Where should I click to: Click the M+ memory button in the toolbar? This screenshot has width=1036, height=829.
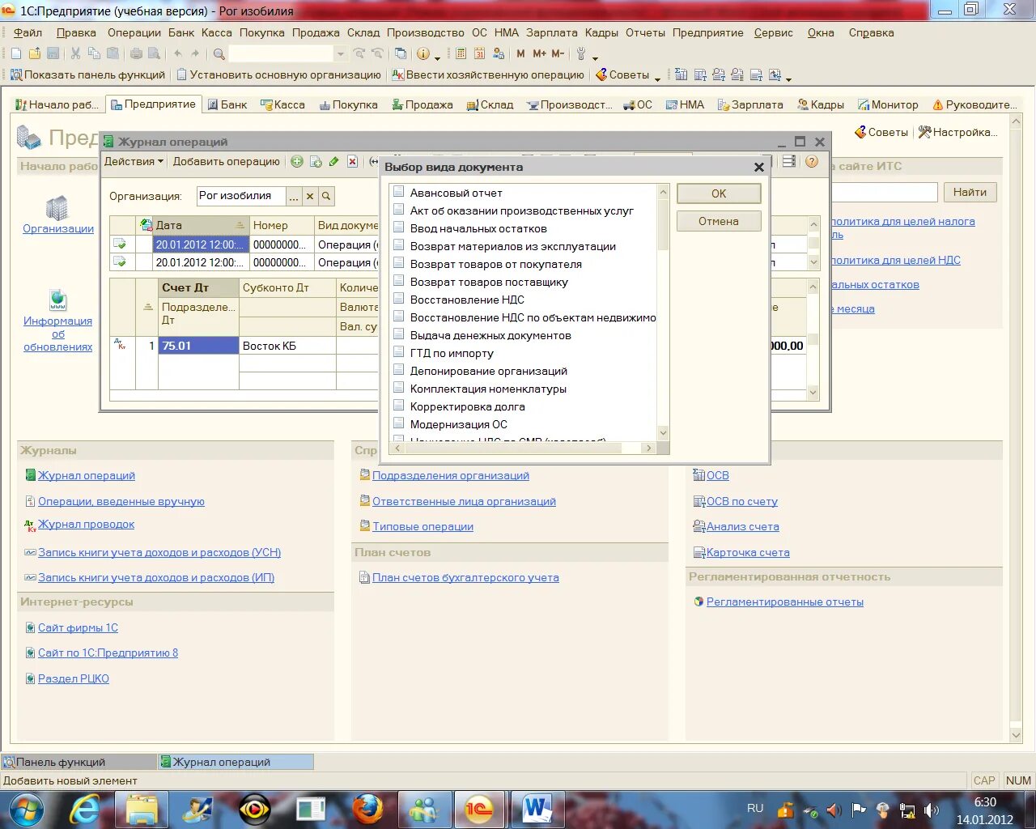click(x=539, y=53)
